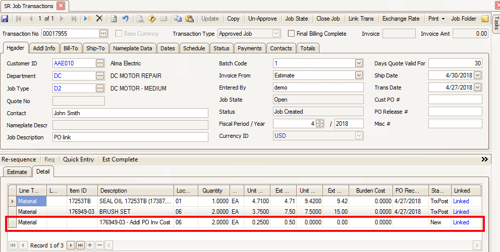Click Linked link in Addl PO Inv Cost row
The height and width of the screenshot is (252, 500).
(x=461, y=222)
